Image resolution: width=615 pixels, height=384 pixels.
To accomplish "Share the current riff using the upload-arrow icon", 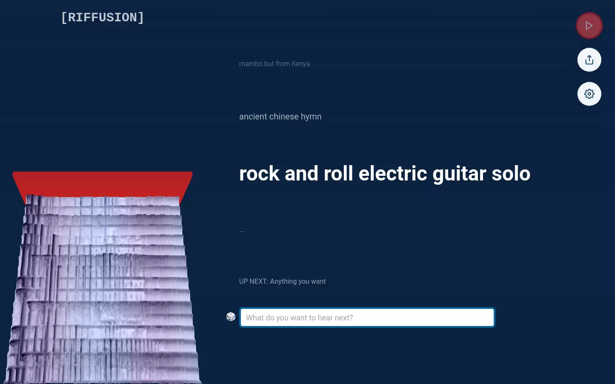I will (x=589, y=60).
